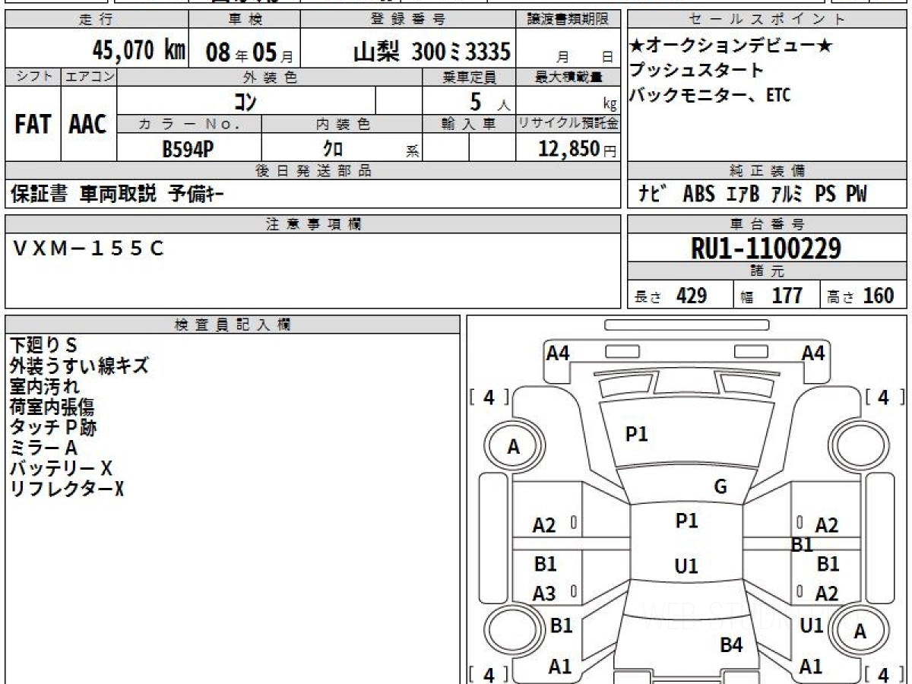Viewport: 912px width, 684px height.
Task: Select inspector note 荷室内張傷
Action: click(52, 407)
